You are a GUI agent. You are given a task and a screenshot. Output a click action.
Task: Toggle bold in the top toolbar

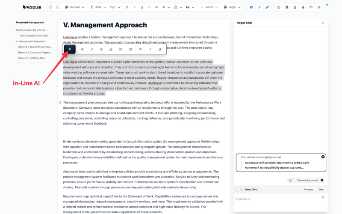pos(127,7)
